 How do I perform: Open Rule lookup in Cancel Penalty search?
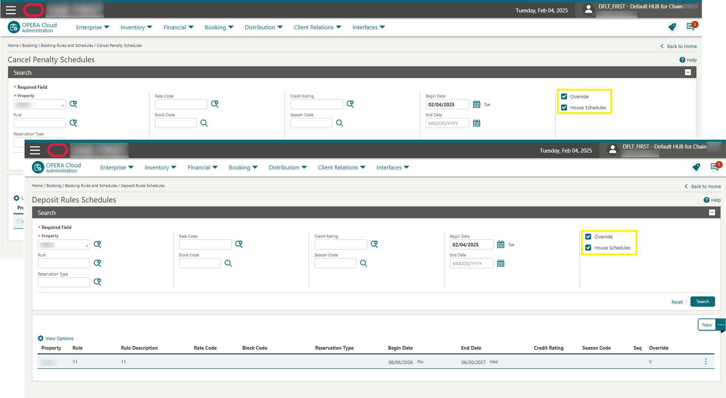coord(73,123)
